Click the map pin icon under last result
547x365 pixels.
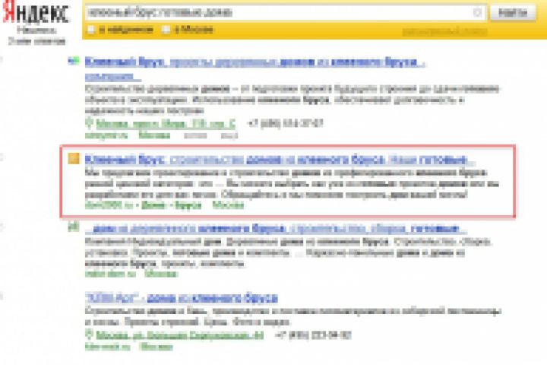(90, 335)
